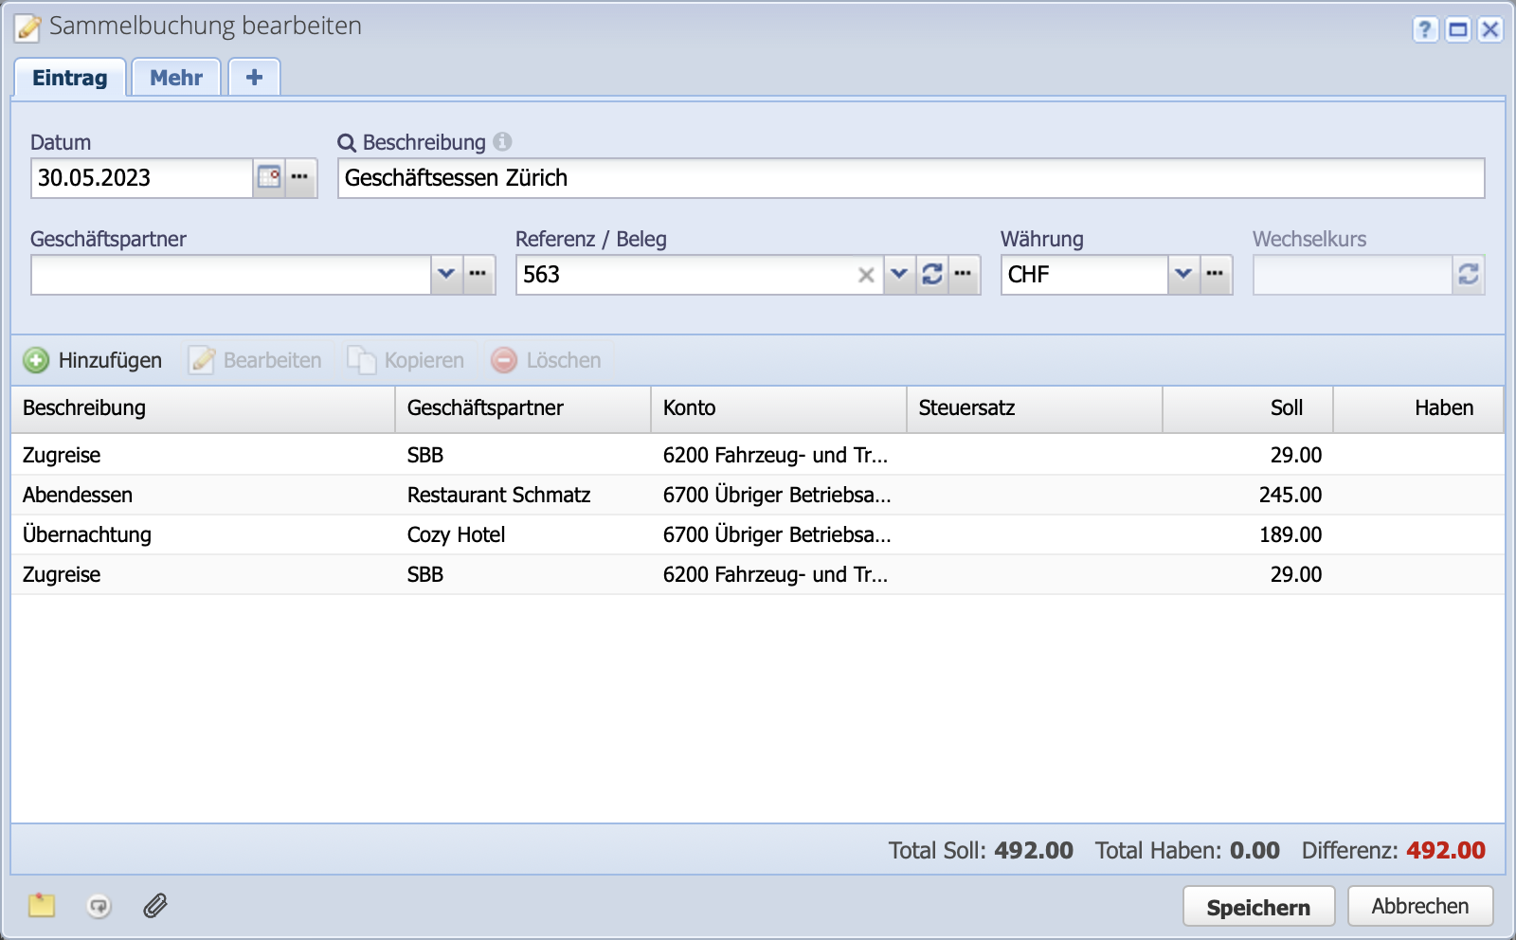Click the plus tab to add tab
The width and height of the screenshot is (1516, 940).
[254, 78]
